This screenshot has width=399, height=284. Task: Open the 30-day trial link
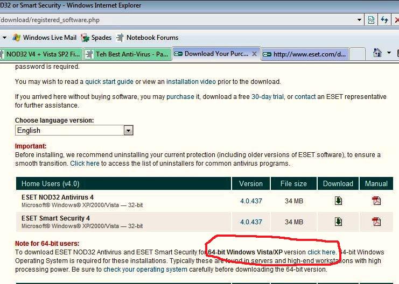click(x=268, y=97)
